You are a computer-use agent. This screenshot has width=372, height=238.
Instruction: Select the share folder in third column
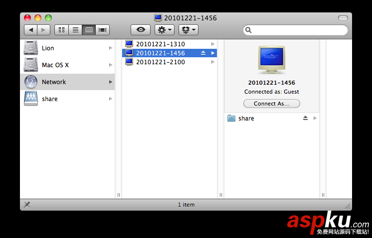(272, 118)
